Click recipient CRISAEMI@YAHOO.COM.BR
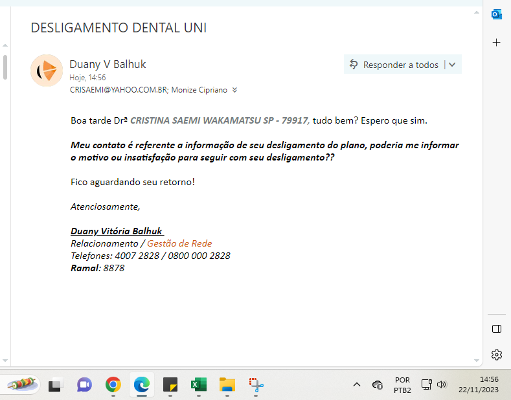Viewport: 511px width, 400px height. pos(119,90)
